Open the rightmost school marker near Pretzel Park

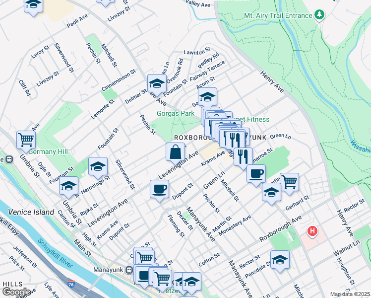pos(191,283)
